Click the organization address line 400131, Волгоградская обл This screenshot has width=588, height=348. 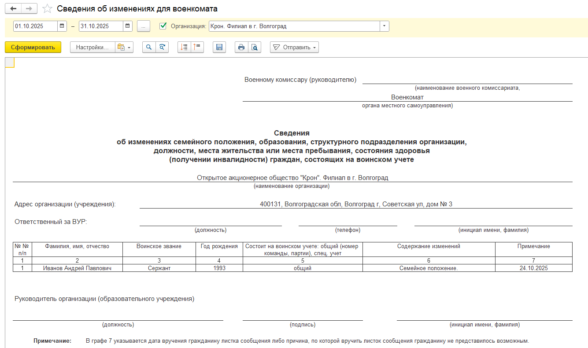tap(356, 204)
